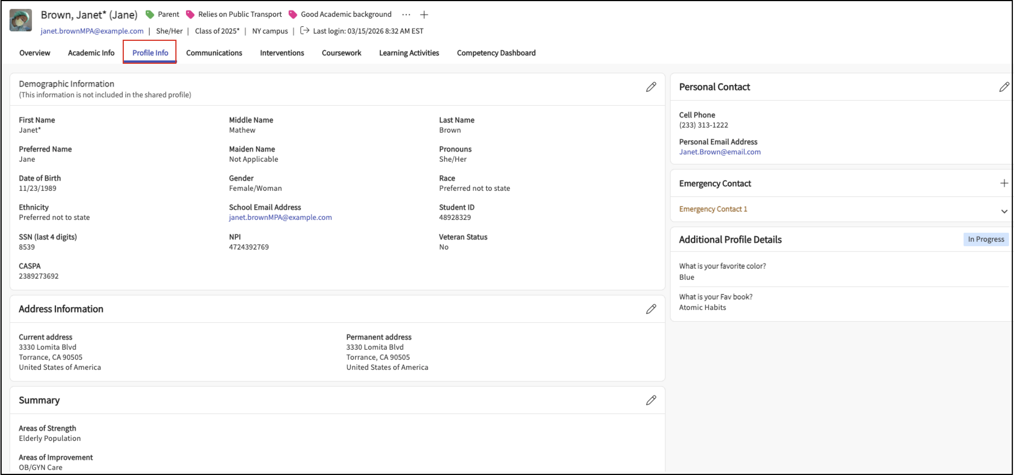Add a new Emergency Contact with plus
The image size is (1014, 475).
point(1004,183)
